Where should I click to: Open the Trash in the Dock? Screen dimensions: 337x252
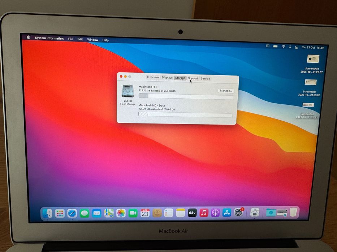[x=293, y=212]
